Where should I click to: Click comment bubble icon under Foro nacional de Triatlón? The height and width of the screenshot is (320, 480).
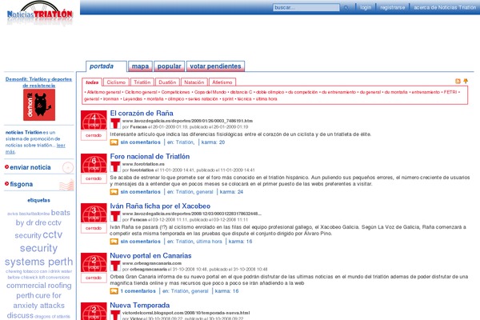[x=114, y=192]
